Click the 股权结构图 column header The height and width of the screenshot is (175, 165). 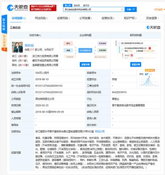(136, 35)
